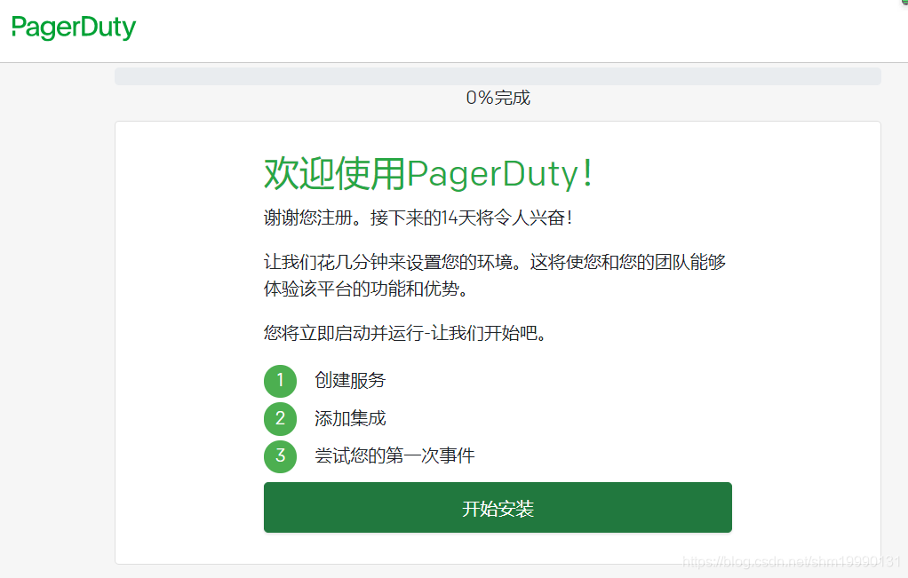Screen dimensions: 908x578
Task: Click the step 2 green circle
Action: (x=280, y=418)
